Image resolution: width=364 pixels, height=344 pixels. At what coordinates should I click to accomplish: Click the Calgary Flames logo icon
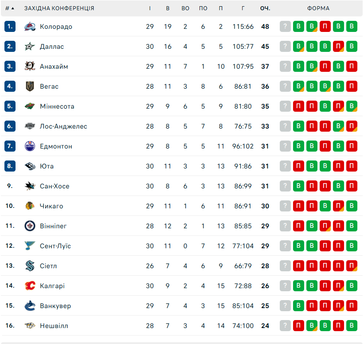click(x=30, y=286)
